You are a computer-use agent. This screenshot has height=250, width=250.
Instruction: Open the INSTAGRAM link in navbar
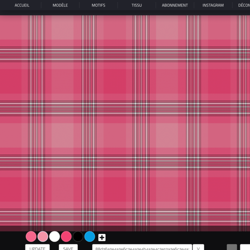(213, 5)
